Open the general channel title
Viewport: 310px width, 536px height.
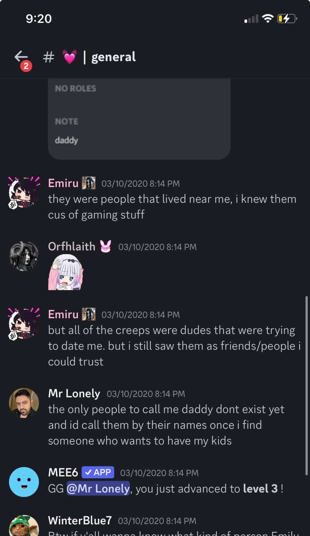pos(113,57)
